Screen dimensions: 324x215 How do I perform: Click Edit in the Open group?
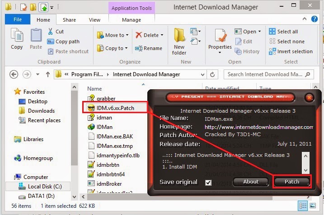pyautogui.click(x=244, y=41)
